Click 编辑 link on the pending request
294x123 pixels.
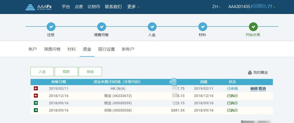point(254,88)
